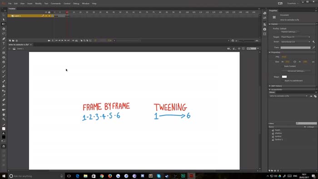The height and width of the screenshot is (179, 318).
Task: Open the Commands menu
Action: [x=56, y=4]
